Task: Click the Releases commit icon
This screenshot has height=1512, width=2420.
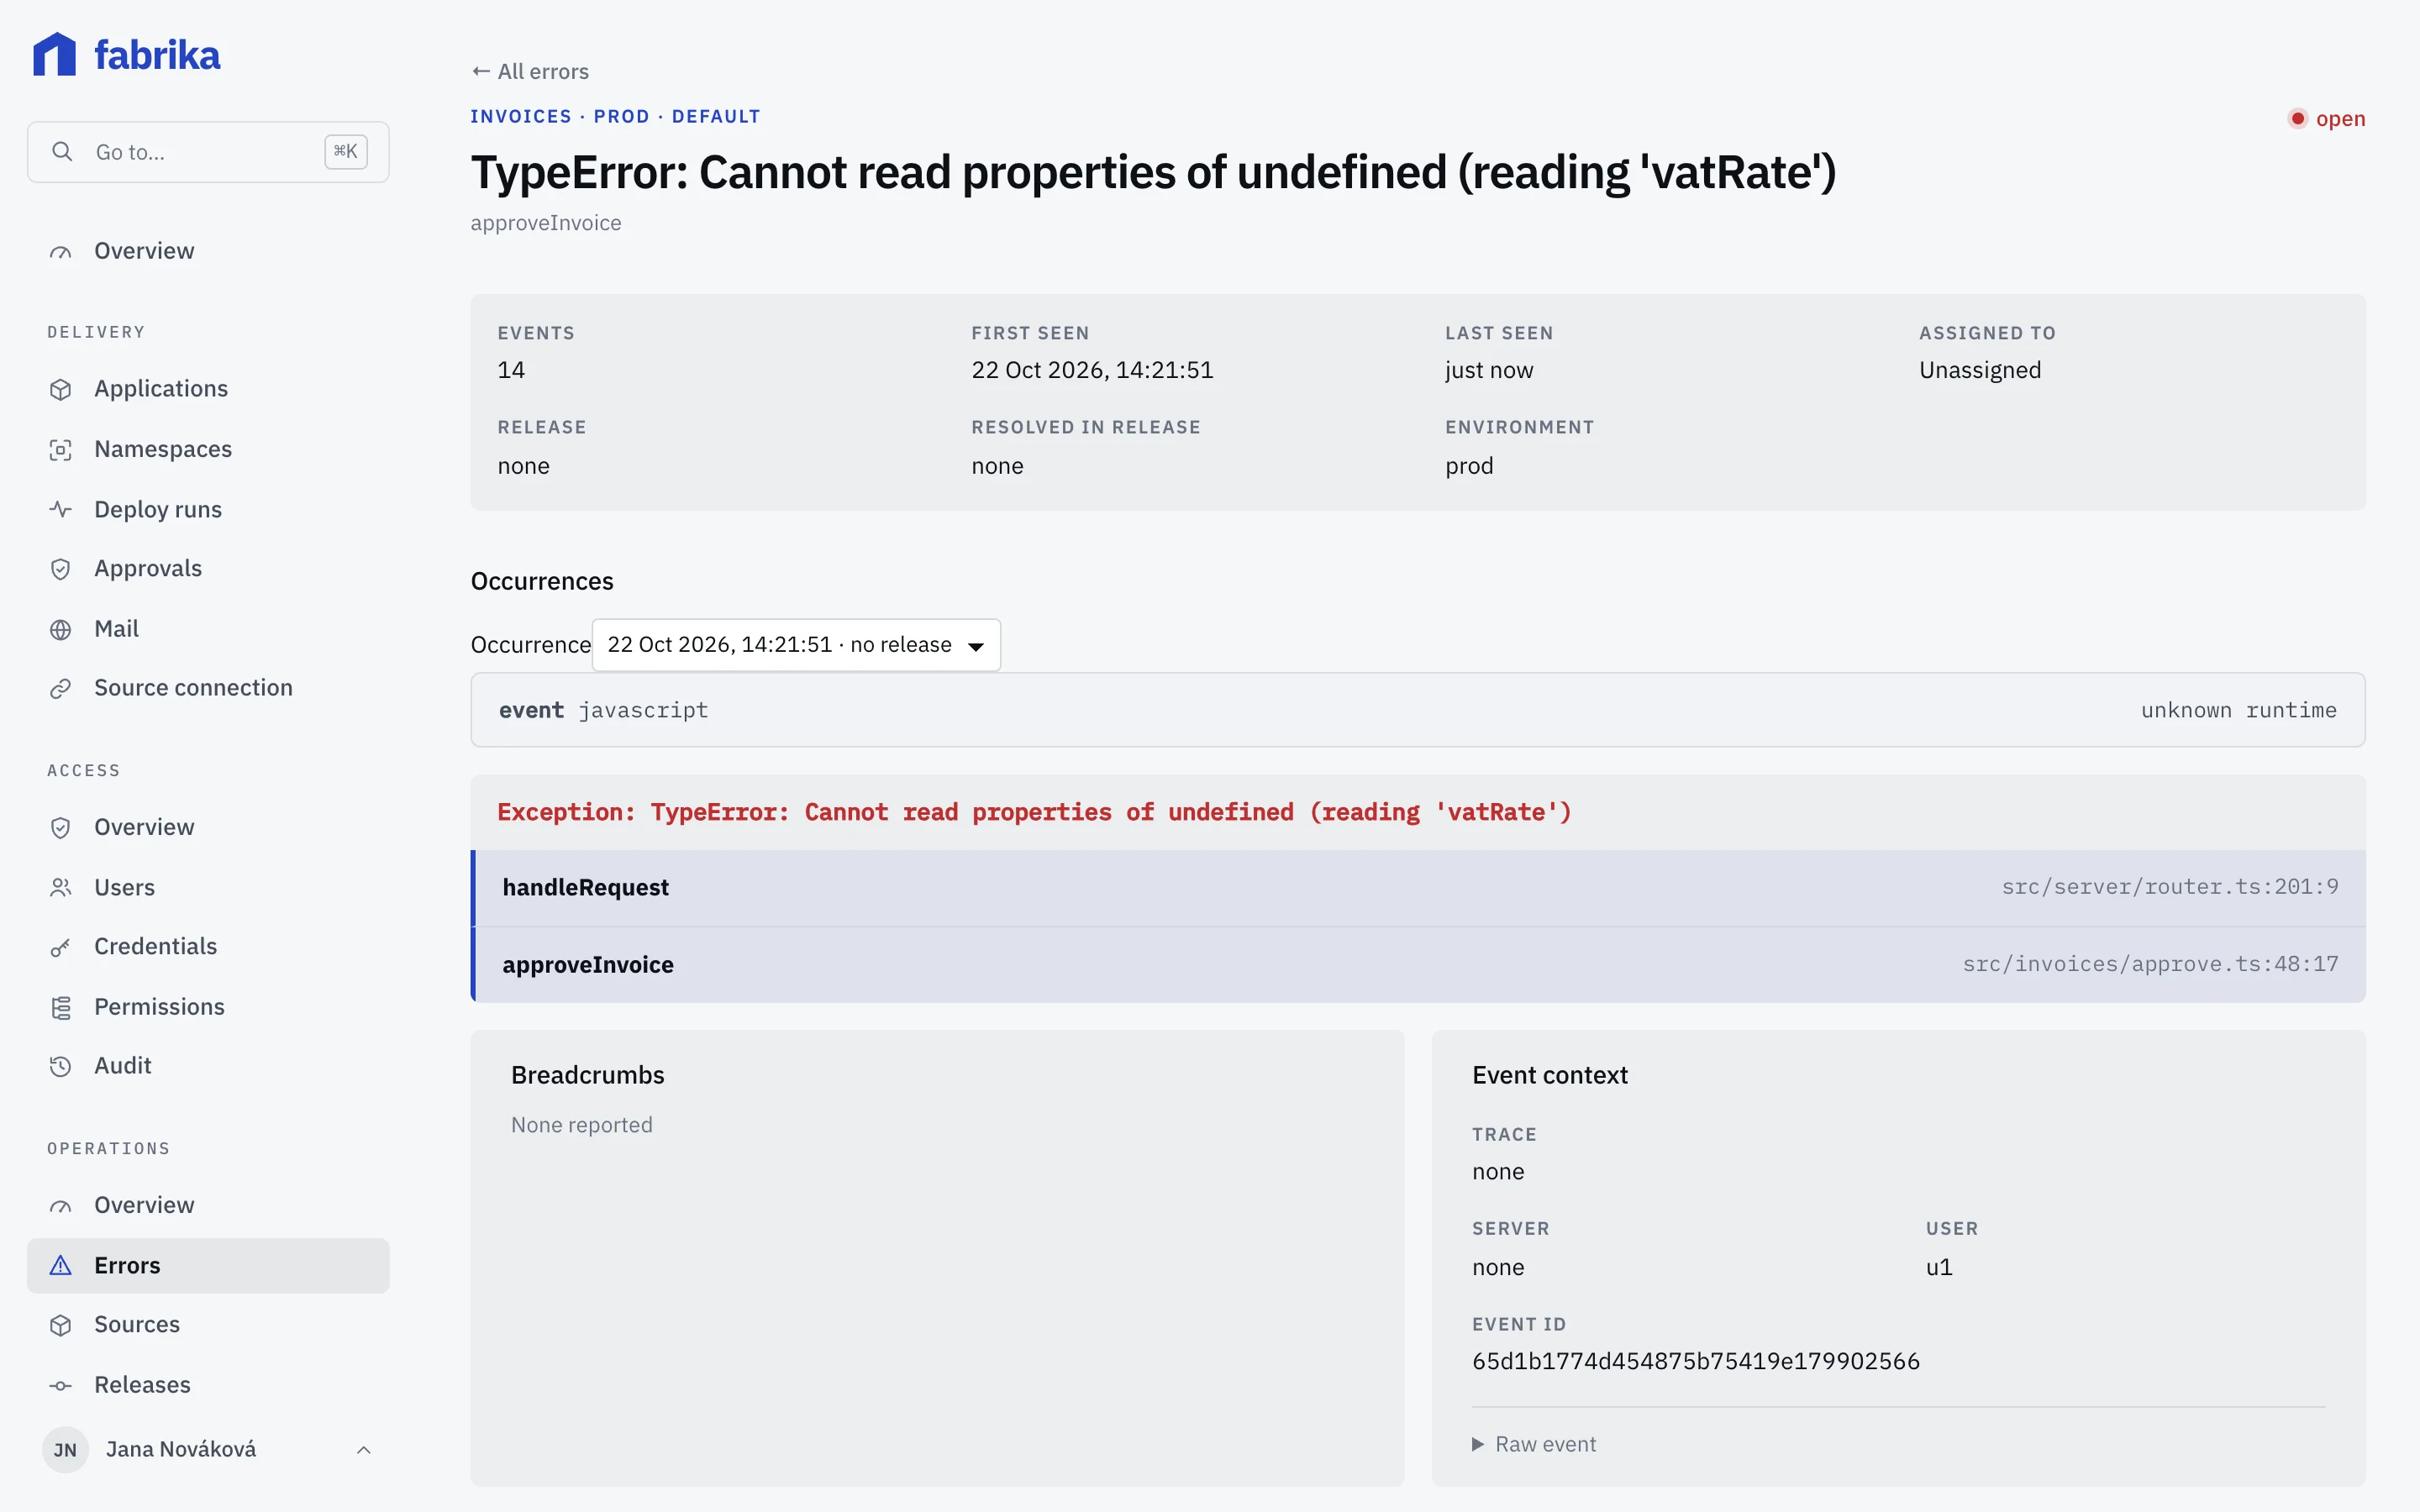Action: tap(61, 1385)
